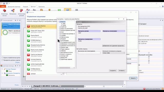Viewport: 164px width, 92px height.
Task: Jump to first nest navigation arrow
Action: [23, 86]
